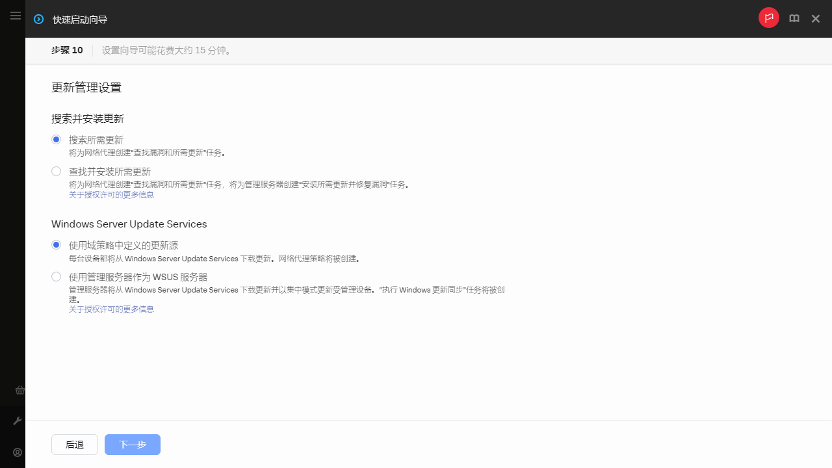The image size is (832, 468).
Task: Open the user account icon in sidebar
Action: [x=18, y=452]
